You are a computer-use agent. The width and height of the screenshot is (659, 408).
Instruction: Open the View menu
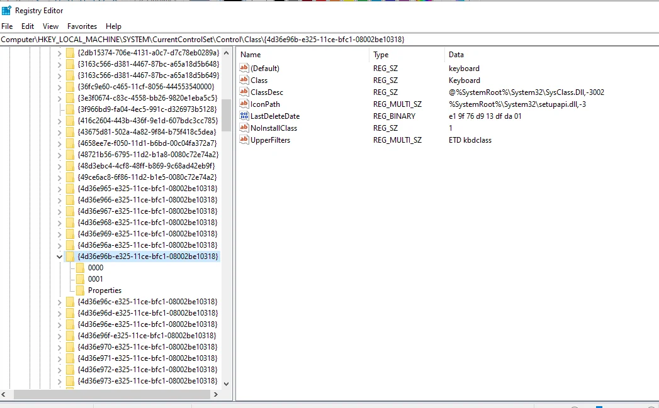pos(50,26)
